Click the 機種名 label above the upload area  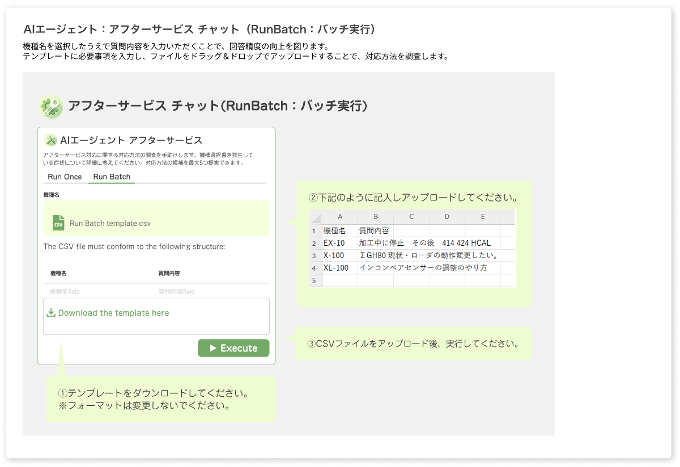coord(52,194)
